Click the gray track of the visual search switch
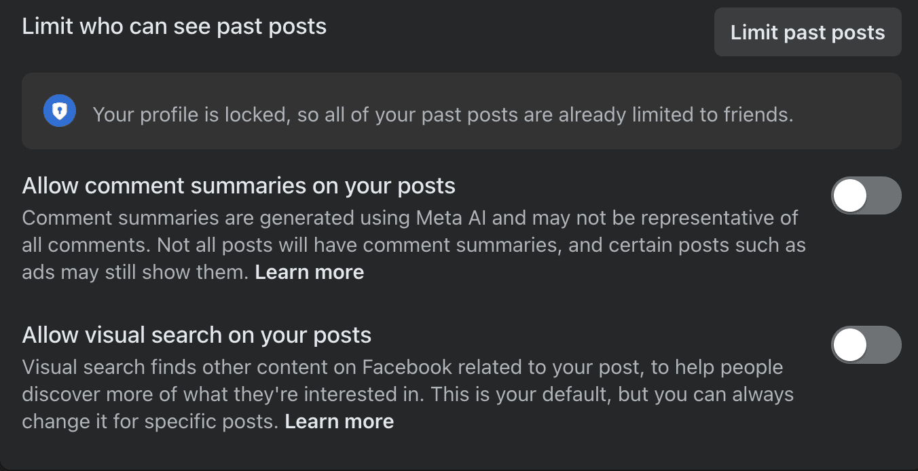This screenshot has height=471, width=918. (x=884, y=345)
